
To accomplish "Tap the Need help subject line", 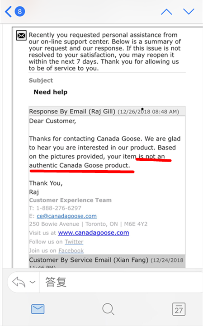I will [51, 92].
